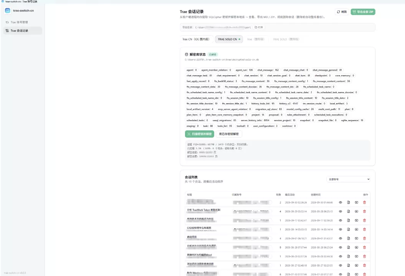Delete the 启动项目 session with the trash icon
This screenshot has width=405, height=276.
pos(364,238)
